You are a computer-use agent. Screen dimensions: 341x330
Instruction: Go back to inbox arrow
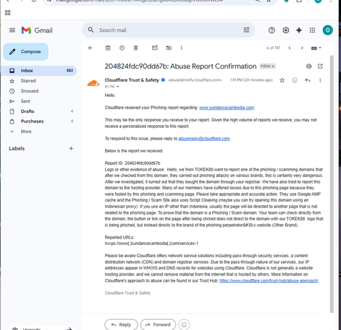pos(90,48)
